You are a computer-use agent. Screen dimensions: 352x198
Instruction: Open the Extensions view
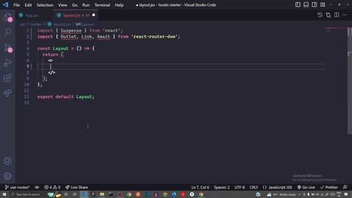click(x=8, y=78)
